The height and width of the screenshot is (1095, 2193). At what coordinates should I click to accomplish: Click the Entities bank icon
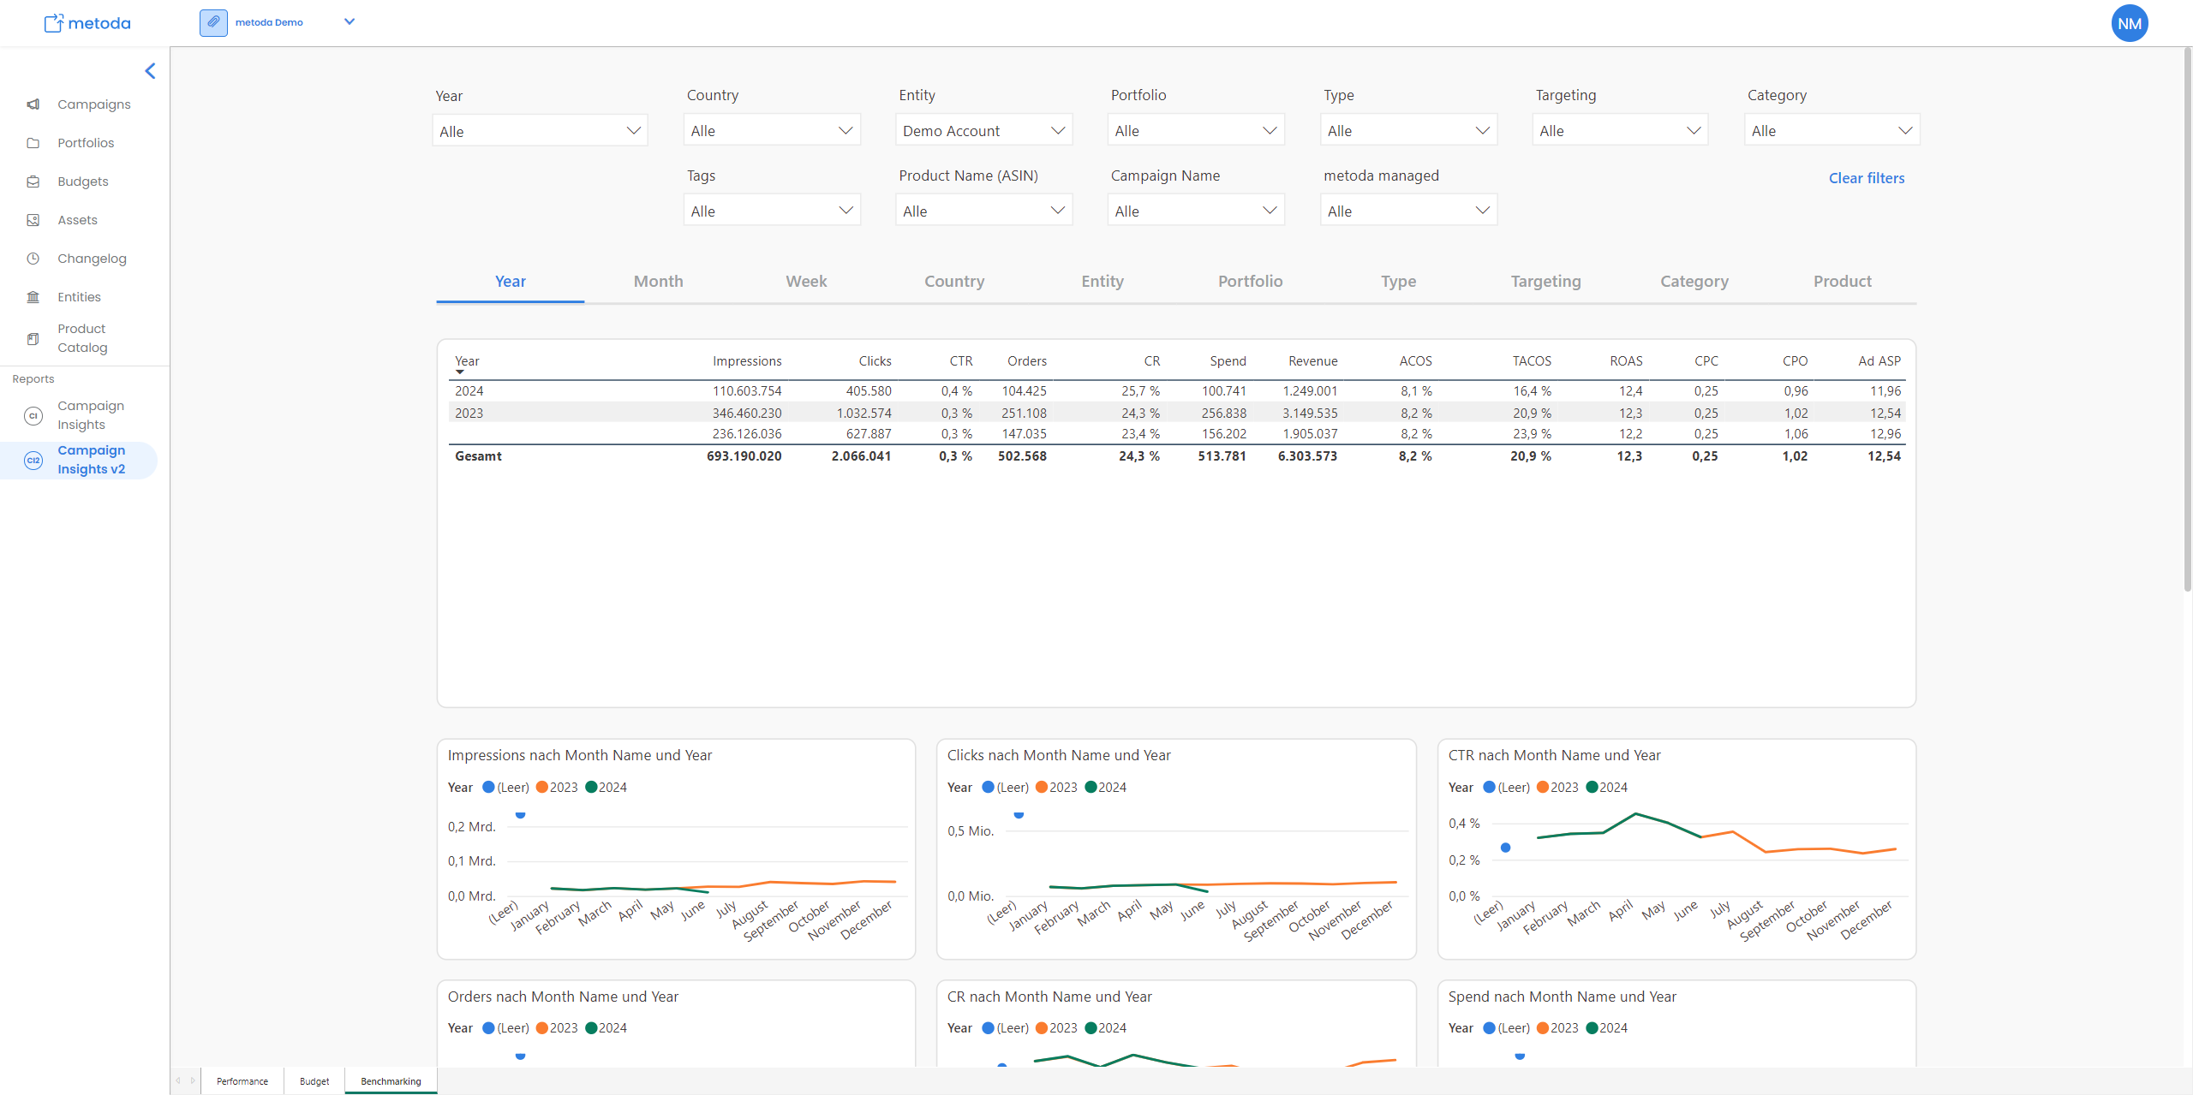click(x=33, y=297)
